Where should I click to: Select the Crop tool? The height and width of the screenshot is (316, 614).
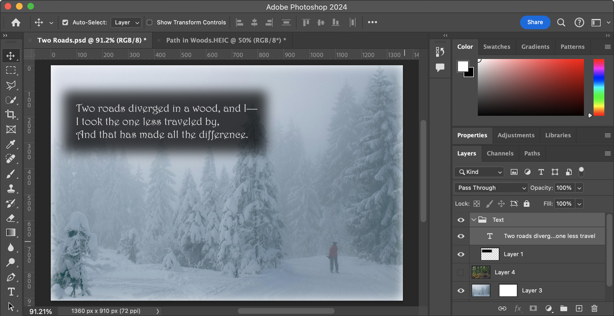tap(11, 114)
